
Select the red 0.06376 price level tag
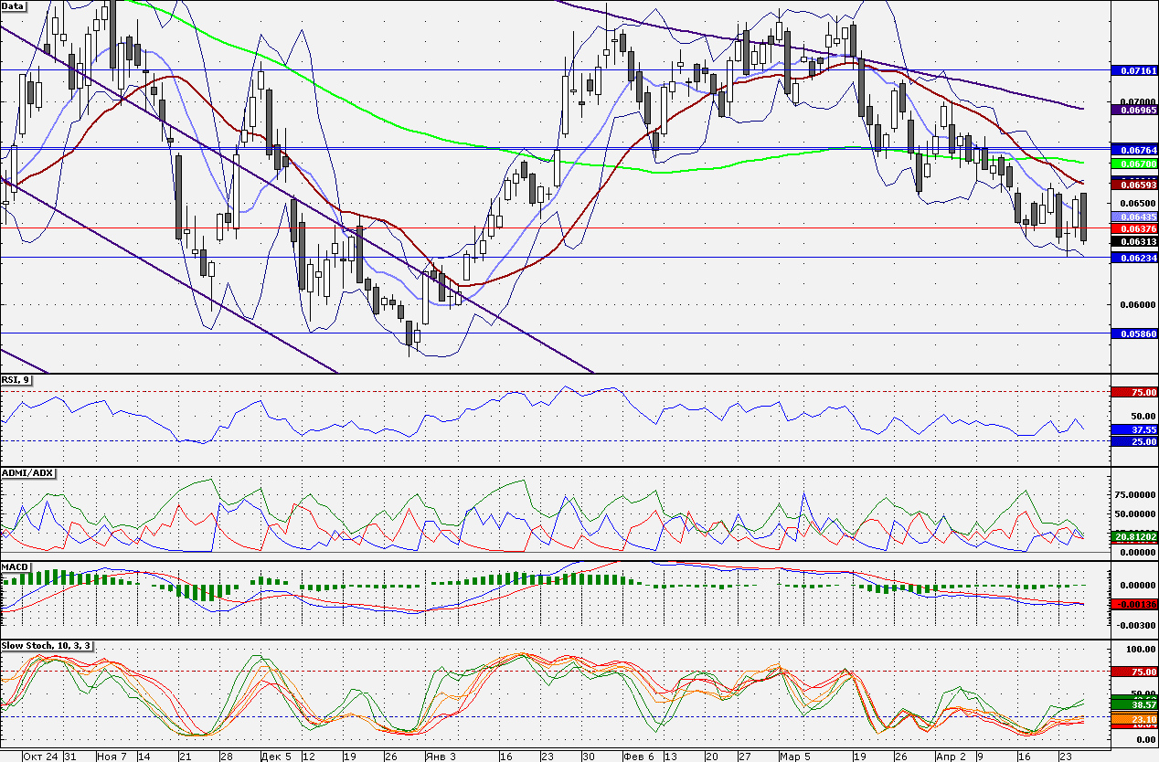(x=1134, y=228)
